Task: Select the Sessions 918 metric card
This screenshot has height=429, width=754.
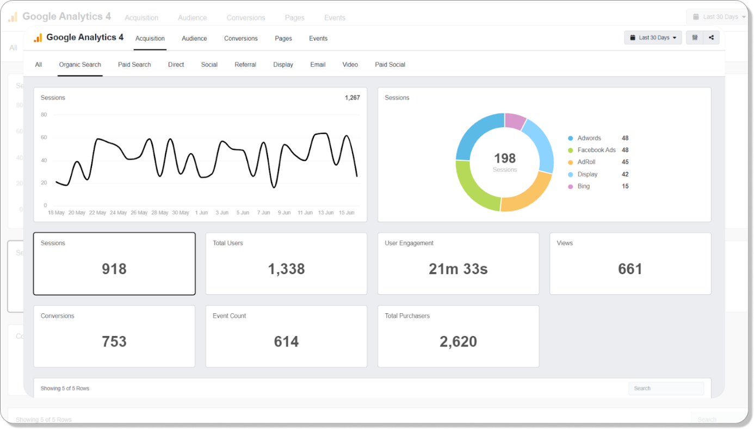Action: [114, 264]
